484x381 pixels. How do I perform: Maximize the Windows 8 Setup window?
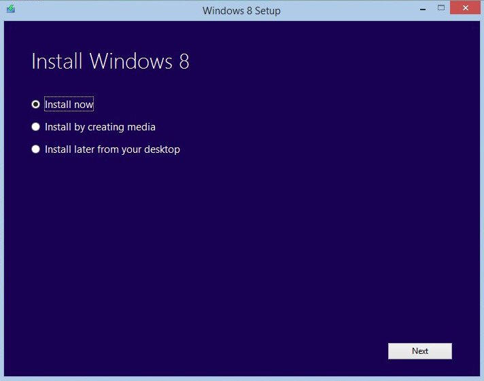(x=441, y=7)
